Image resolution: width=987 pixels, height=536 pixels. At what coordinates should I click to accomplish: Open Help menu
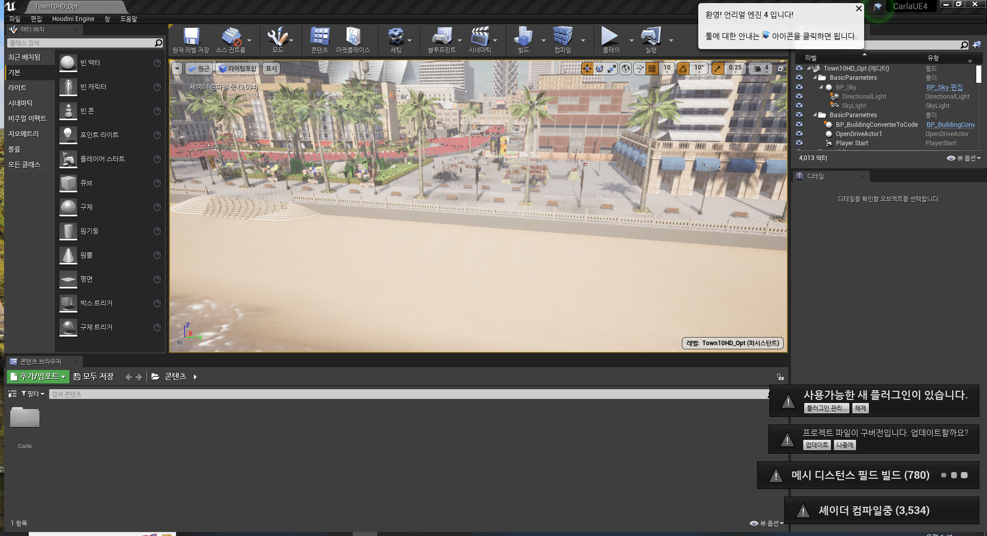pyautogui.click(x=128, y=19)
